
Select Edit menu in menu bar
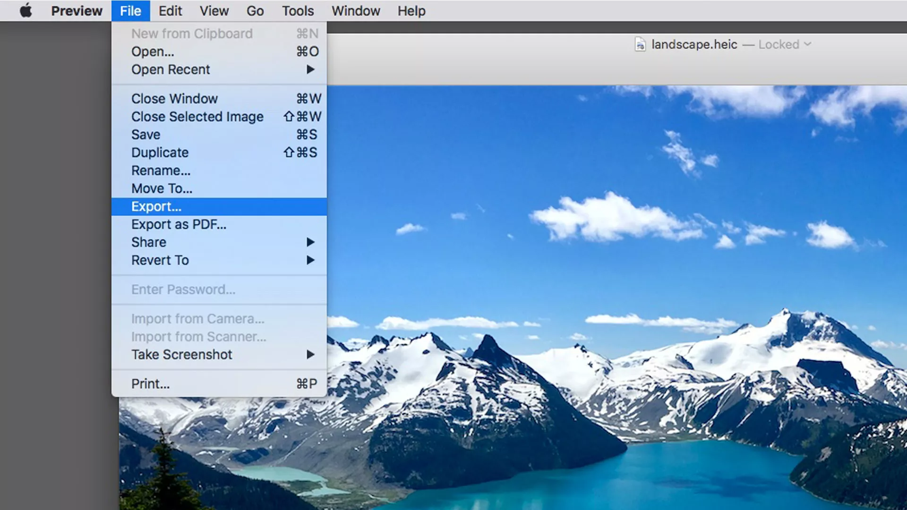point(170,10)
